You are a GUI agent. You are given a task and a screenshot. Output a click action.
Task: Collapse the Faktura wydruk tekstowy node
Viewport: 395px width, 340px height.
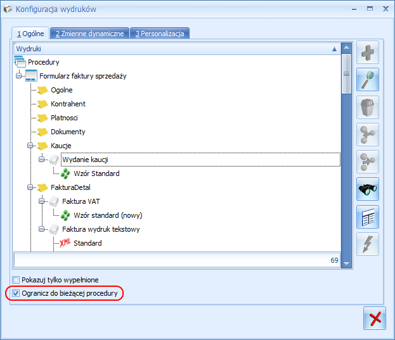(42, 229)
